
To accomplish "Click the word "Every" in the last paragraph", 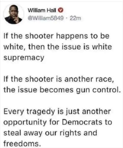I will (x=14, y=112).
